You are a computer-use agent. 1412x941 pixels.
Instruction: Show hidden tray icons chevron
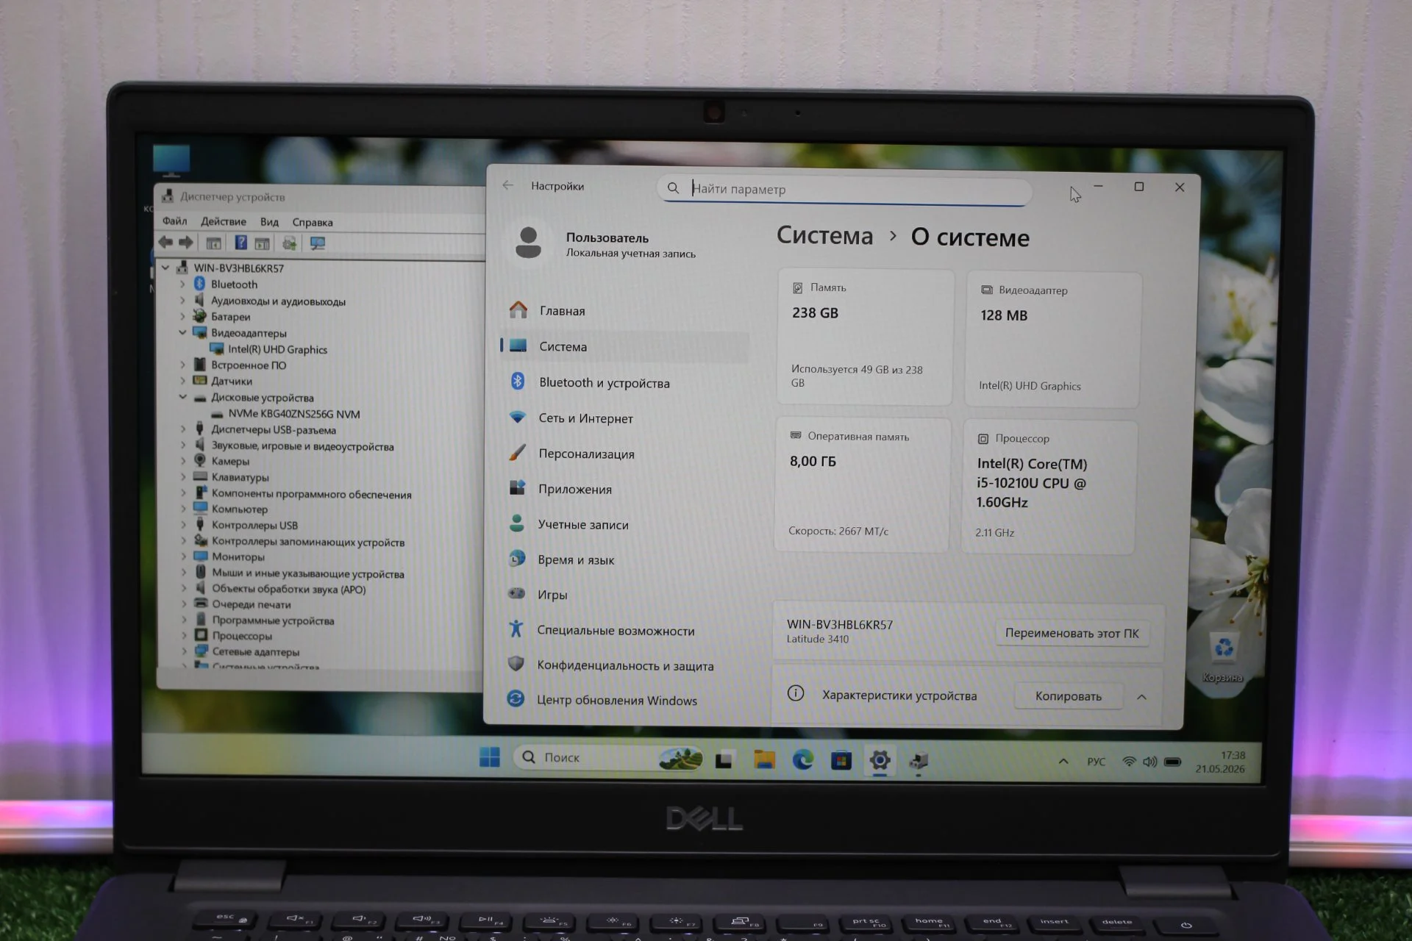[1063, 762]
